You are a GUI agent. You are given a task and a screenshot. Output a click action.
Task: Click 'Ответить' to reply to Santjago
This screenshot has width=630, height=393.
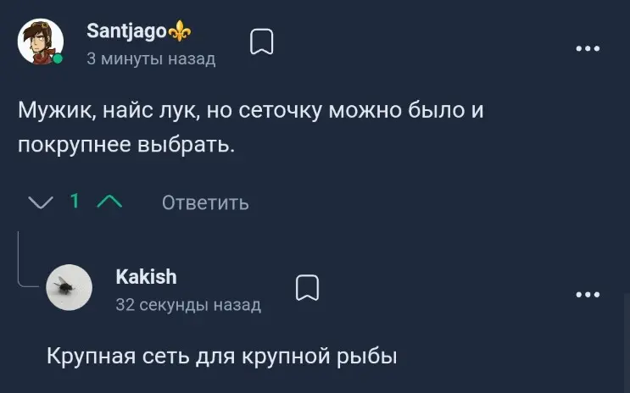point(205,202)
